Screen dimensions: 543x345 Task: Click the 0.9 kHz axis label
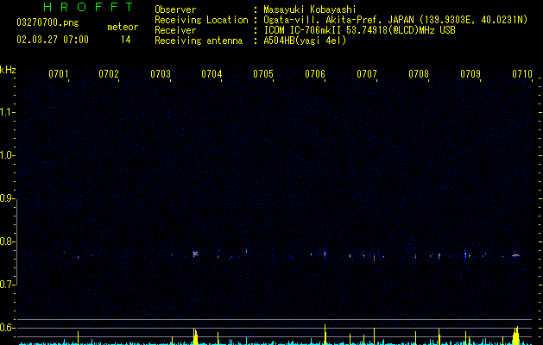tap(7, 198)
